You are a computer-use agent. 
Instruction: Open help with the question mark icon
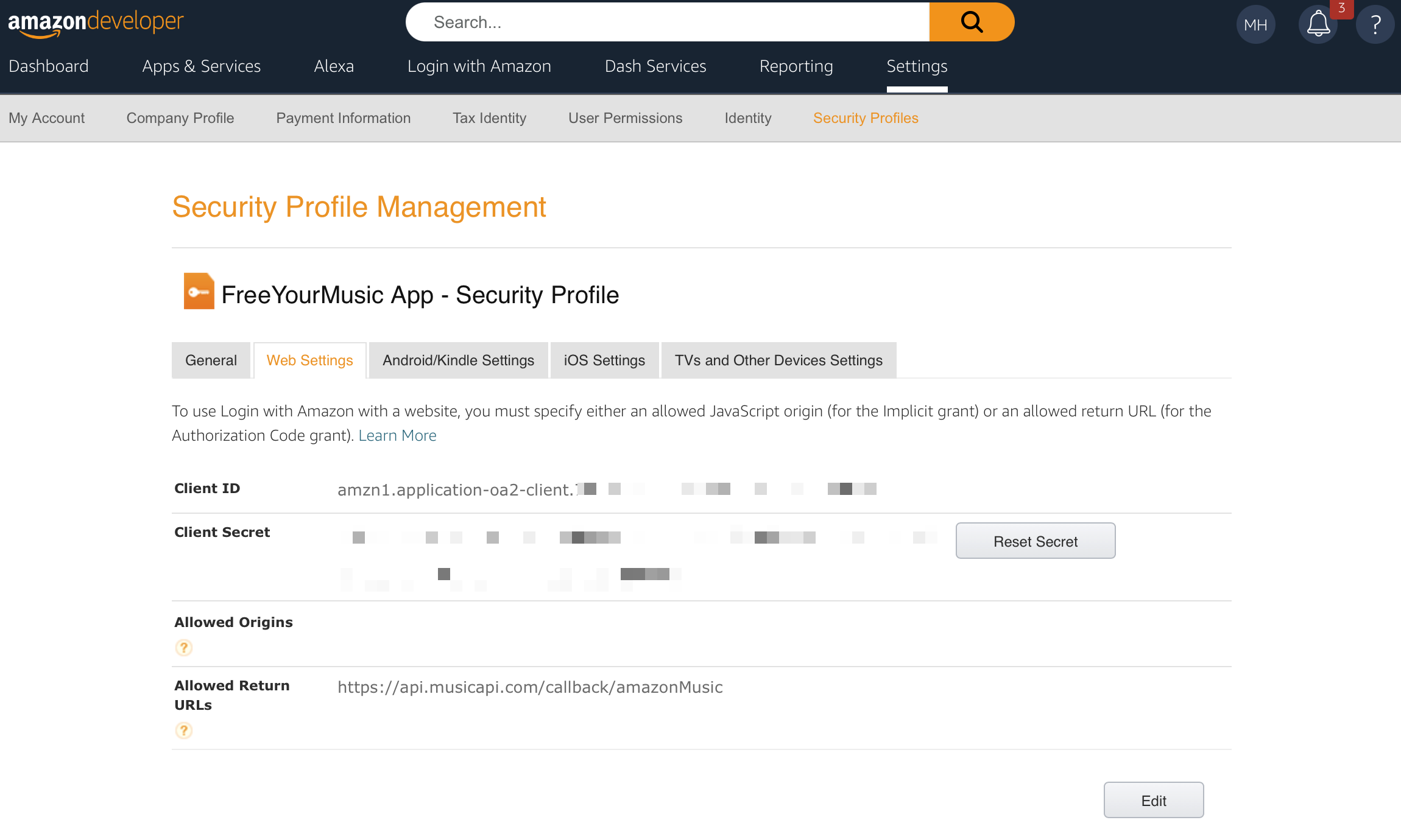click(1375, 24)
